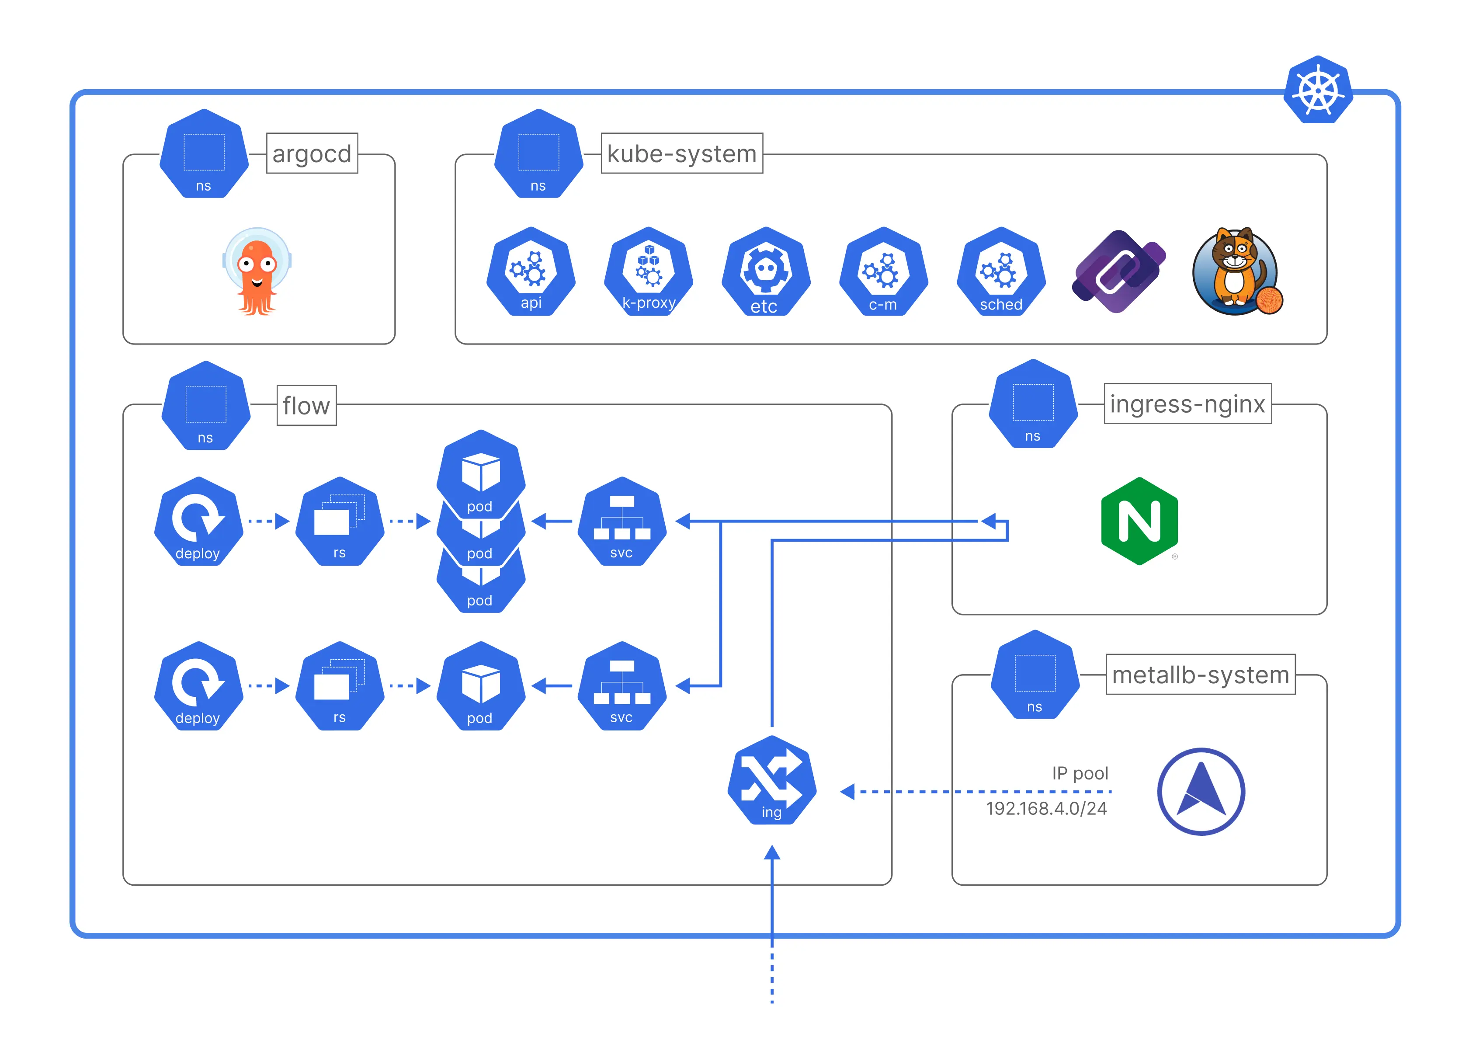Screen dimensions: 1472x1040
Task: Click the topmost pod in the stack
Action: pyautogui.click(x=481, y=474)
